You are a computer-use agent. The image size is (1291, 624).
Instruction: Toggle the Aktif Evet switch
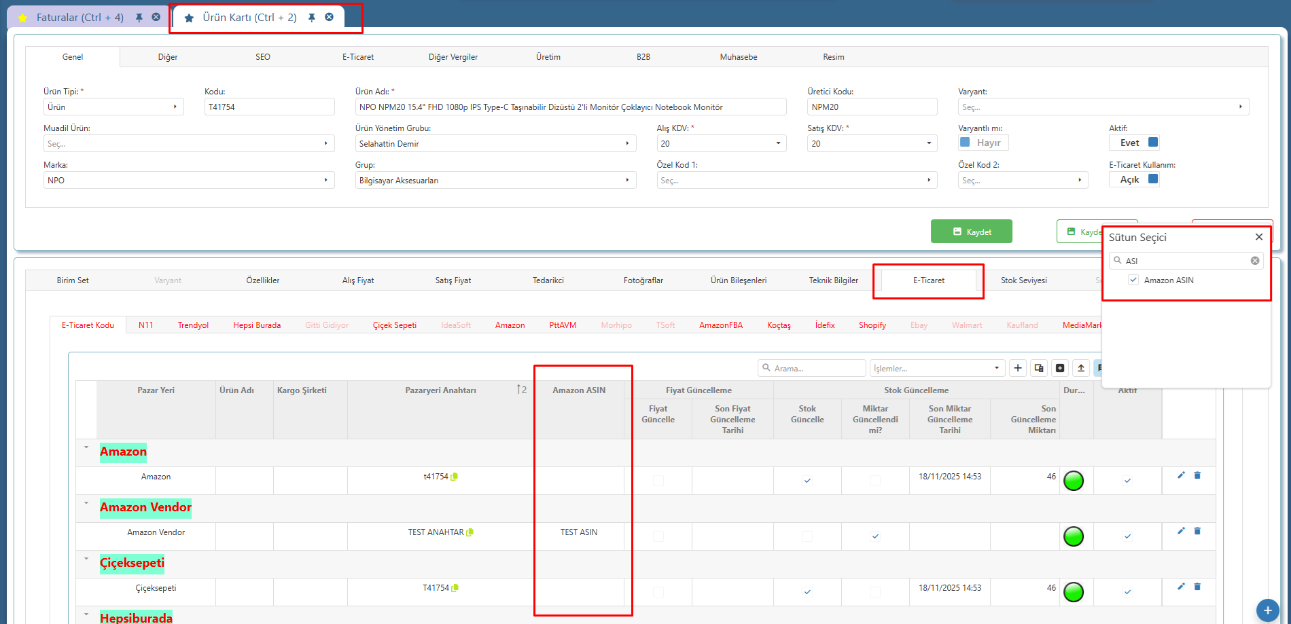click(x=1135, y=143)
